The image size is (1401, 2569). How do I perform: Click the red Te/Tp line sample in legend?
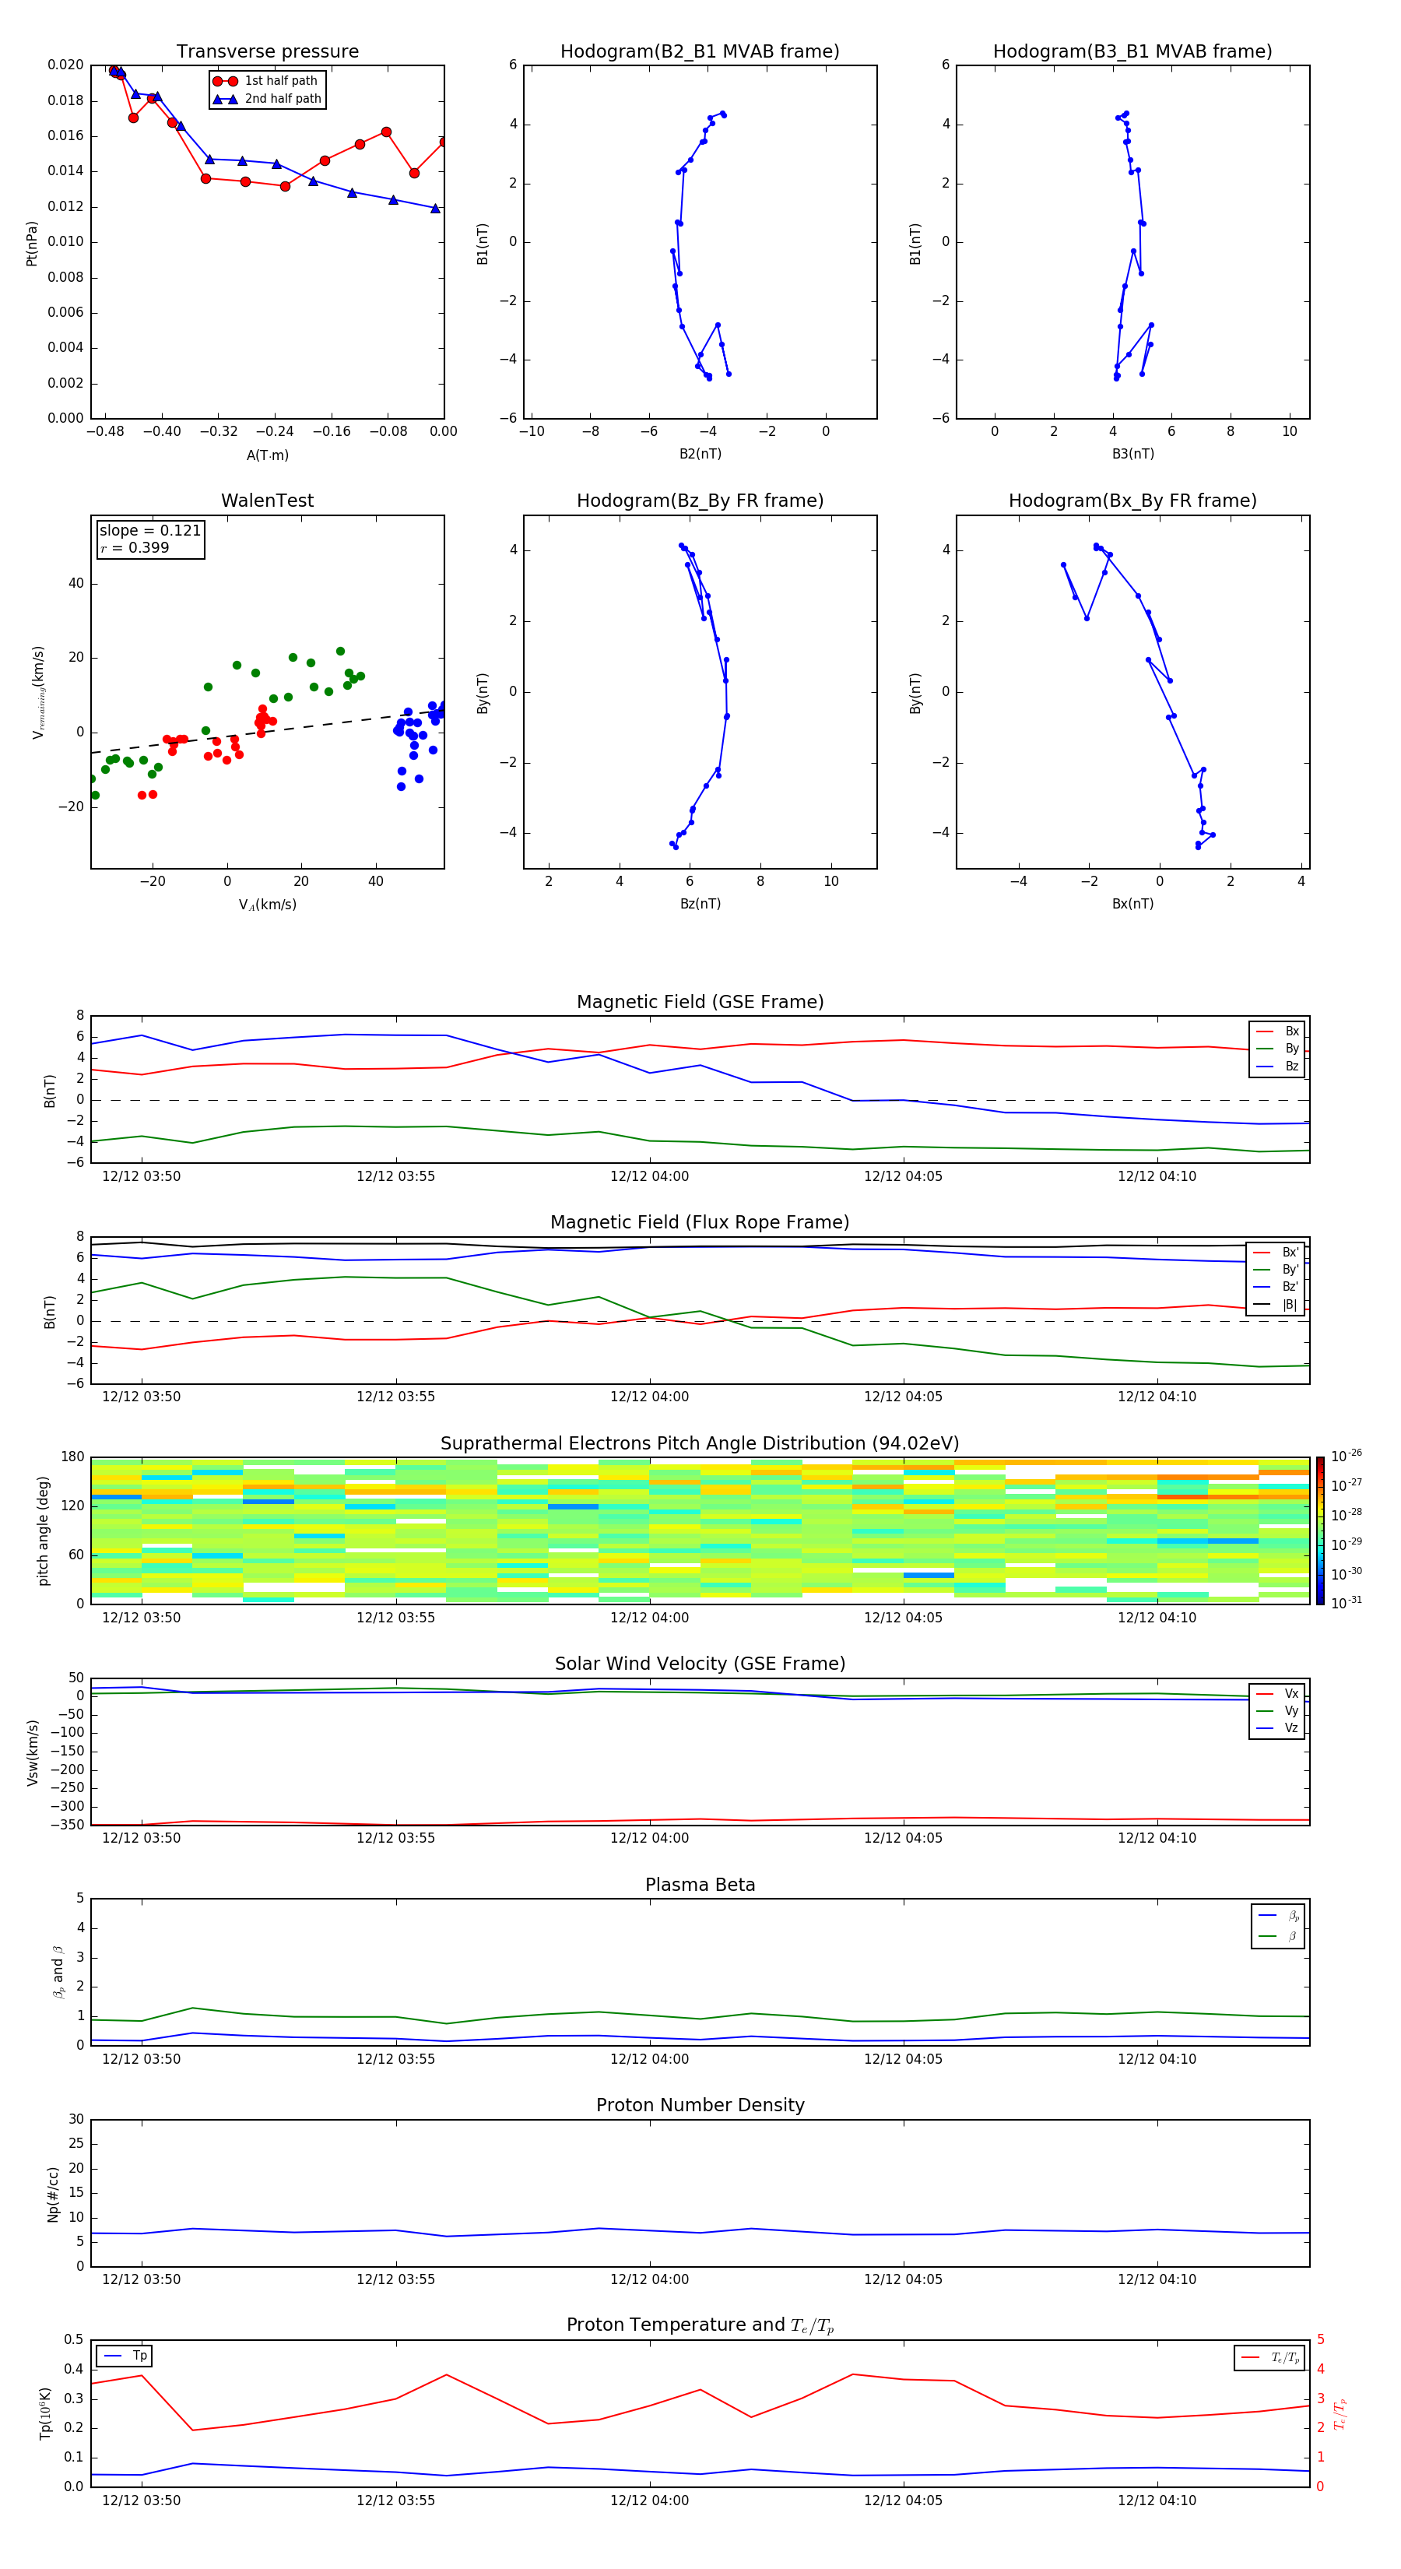pos(1251,2357)
